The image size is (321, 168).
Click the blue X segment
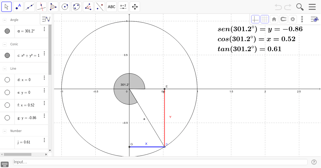tap(147, 147)
